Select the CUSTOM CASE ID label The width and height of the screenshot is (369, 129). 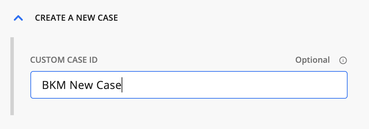(64, 60)
